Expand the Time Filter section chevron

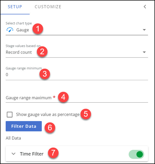[13, 154]
